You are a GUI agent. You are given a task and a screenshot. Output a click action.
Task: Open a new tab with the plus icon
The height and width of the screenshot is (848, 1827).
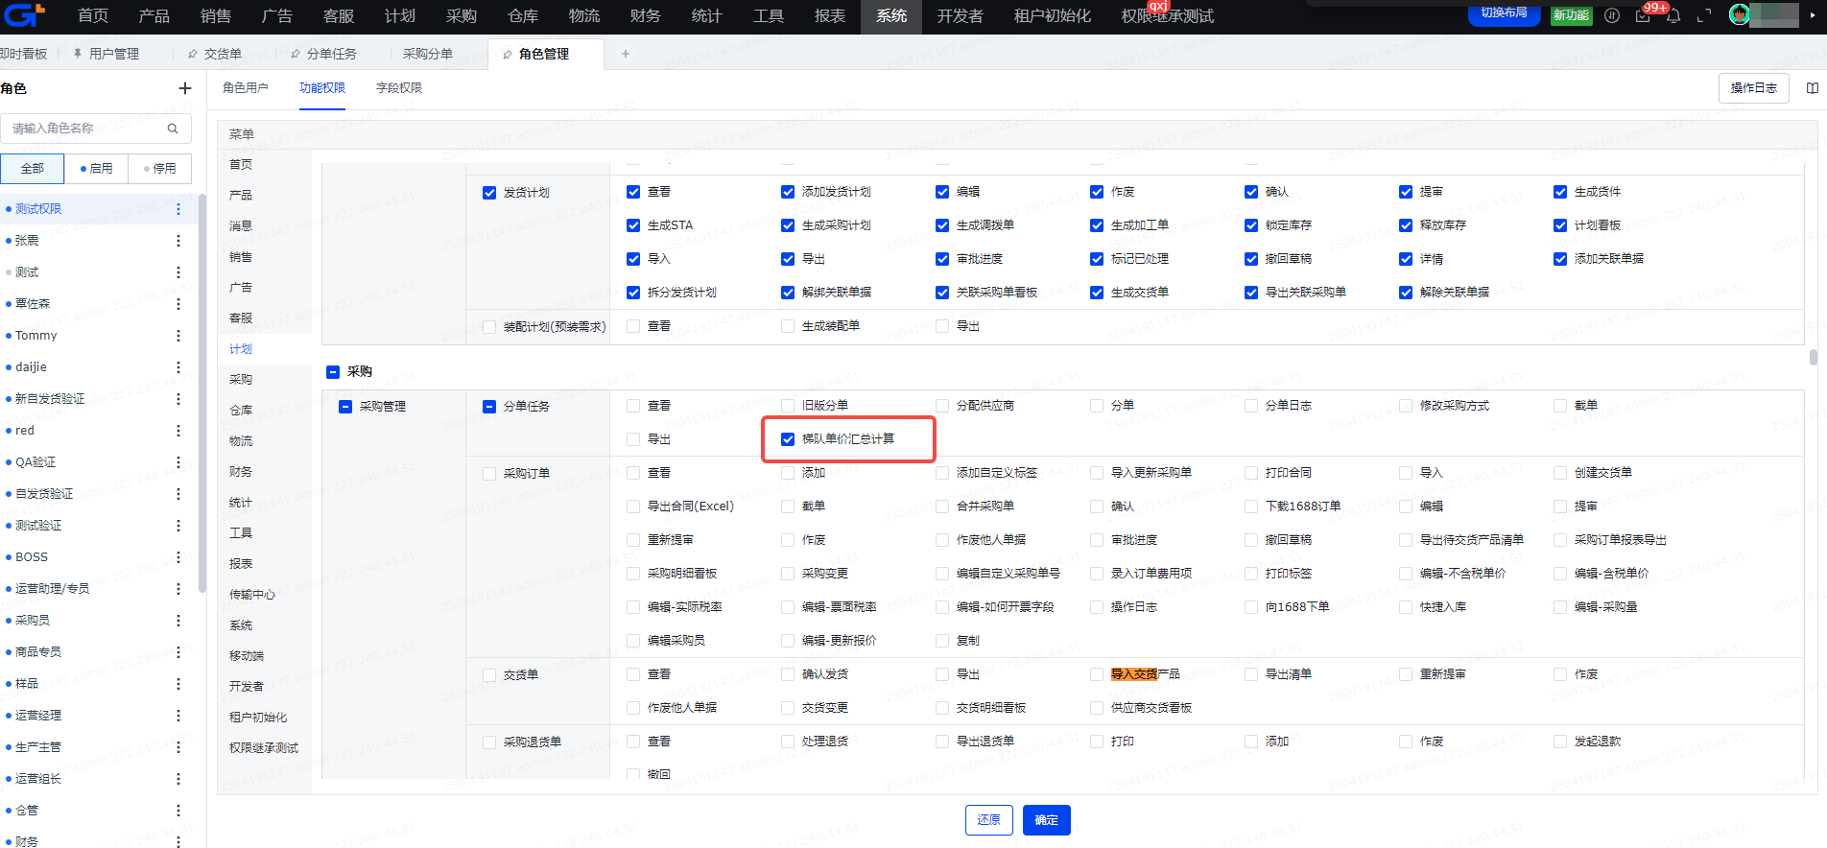(626, 54)
